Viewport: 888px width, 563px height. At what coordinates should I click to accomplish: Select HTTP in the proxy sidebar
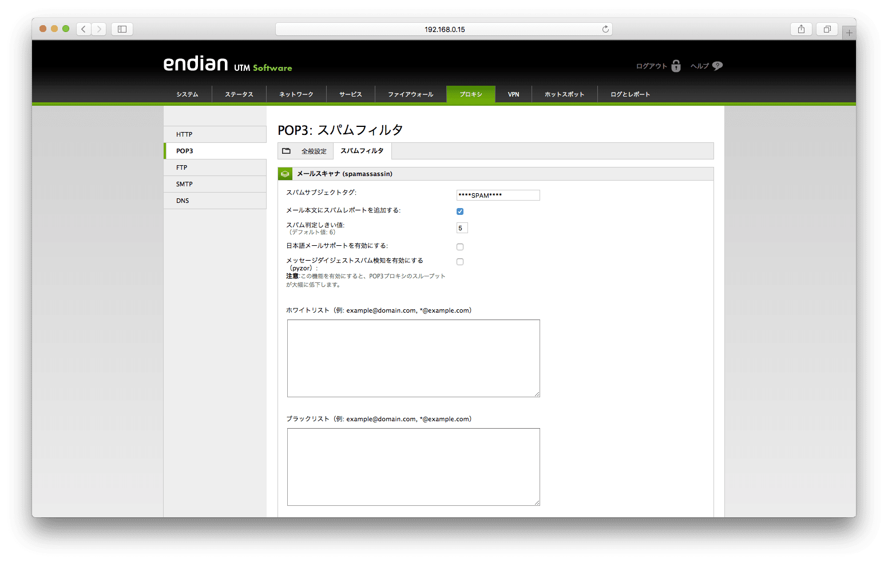tap(215, 134)
